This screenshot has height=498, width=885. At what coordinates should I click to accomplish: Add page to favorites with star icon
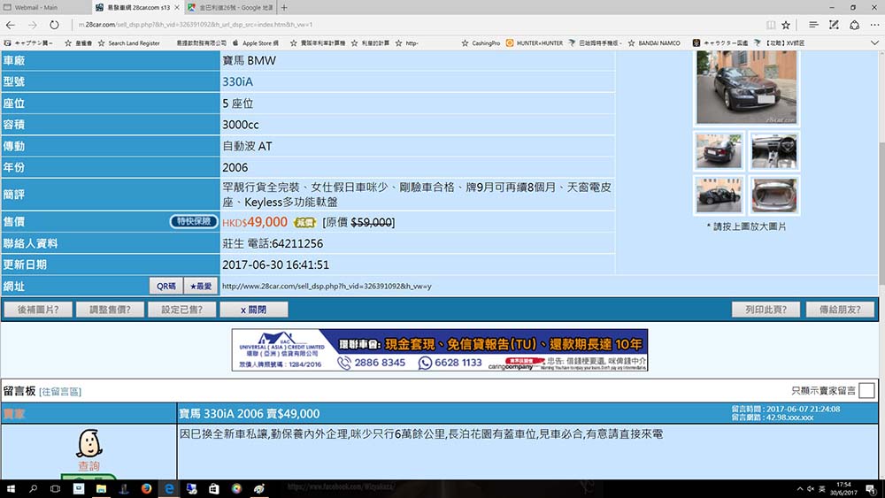(785, 25)
